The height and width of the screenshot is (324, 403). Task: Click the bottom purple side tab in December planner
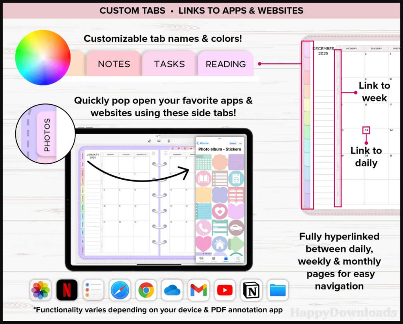(x=307, y=200)
